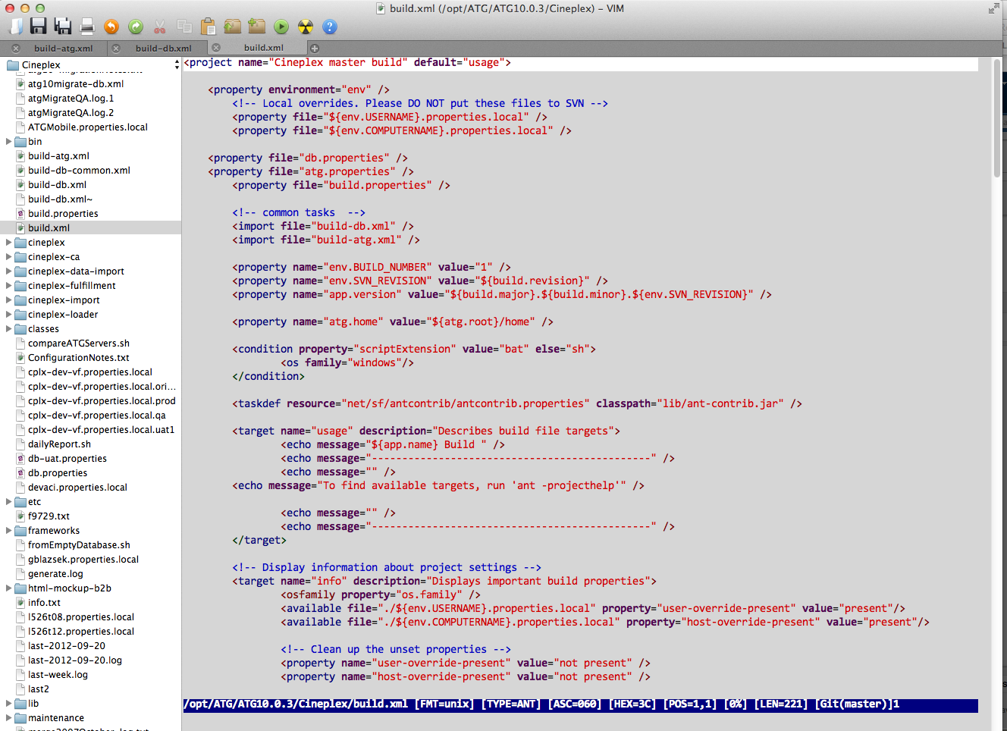Switch to the build-atg.xml tab
The image size is (1007, 731).
tap(64, 48)
